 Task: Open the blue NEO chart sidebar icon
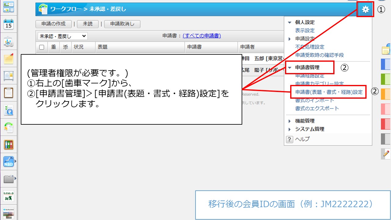(x=9, y=161)
